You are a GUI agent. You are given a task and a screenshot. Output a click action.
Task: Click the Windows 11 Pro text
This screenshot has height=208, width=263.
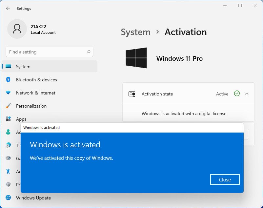[179, 58]
